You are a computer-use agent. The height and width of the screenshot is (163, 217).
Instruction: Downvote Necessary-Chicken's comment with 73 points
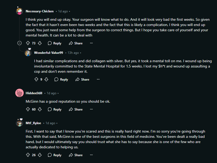(40, 43)
